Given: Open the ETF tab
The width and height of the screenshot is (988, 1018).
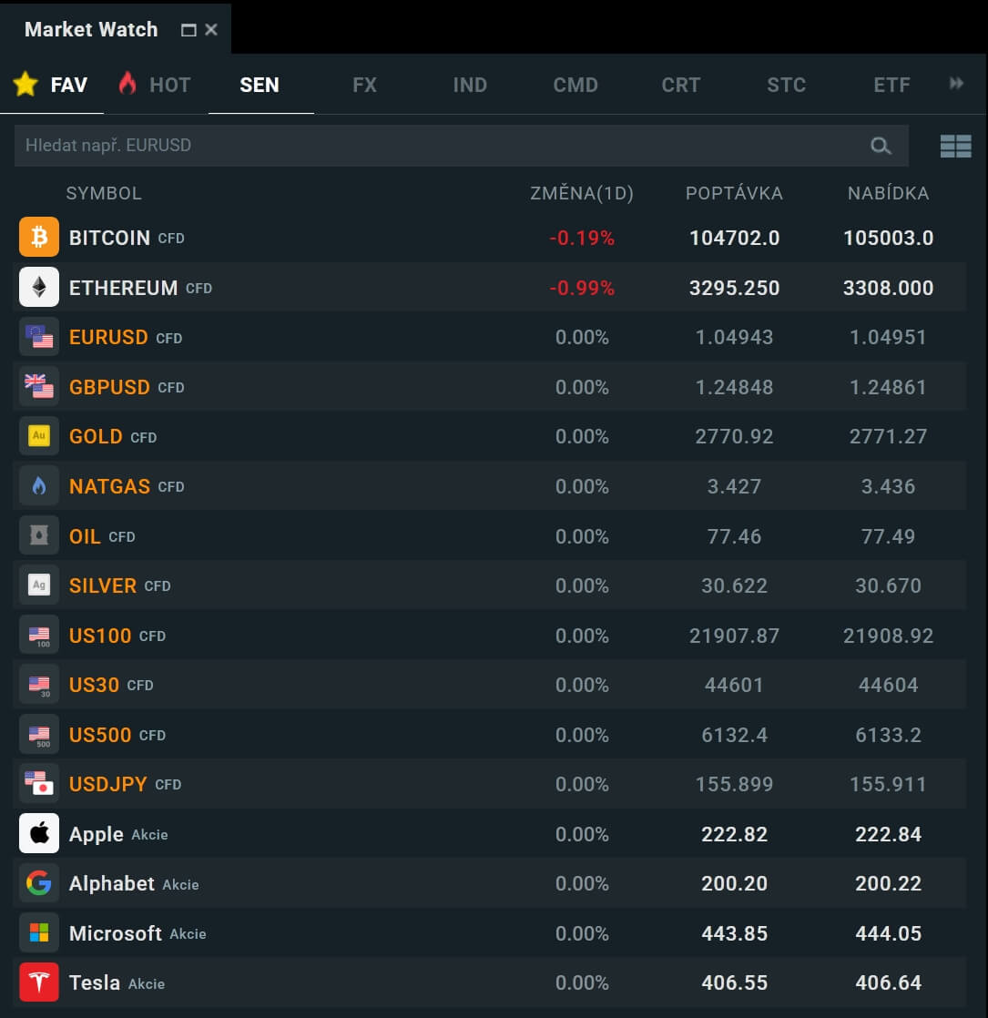Looking at the screenshot, I should [891, 85].
